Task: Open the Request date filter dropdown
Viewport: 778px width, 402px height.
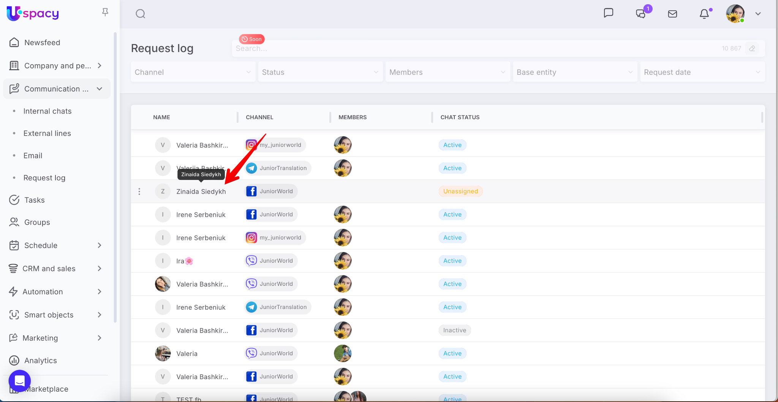Action: (702, 72)
